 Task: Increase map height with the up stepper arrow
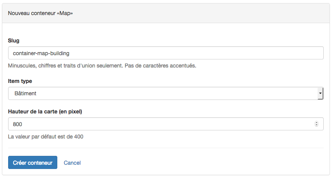click(x=317, y=122)
